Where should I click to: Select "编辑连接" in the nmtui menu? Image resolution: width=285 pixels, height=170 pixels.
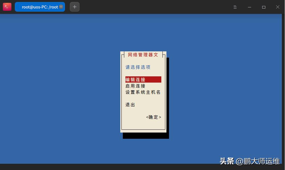(135, 79)
